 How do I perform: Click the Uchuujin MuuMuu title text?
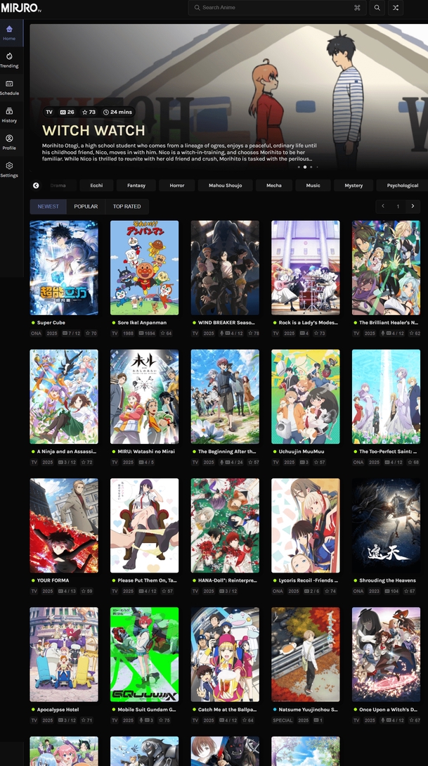point(301,452)
